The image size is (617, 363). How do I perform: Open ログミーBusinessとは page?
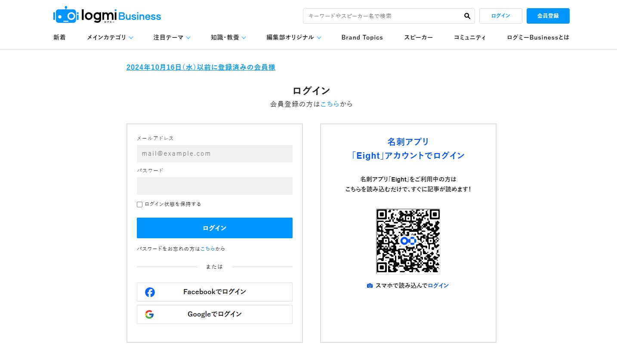pyautogui.click(x=538, y=37)
